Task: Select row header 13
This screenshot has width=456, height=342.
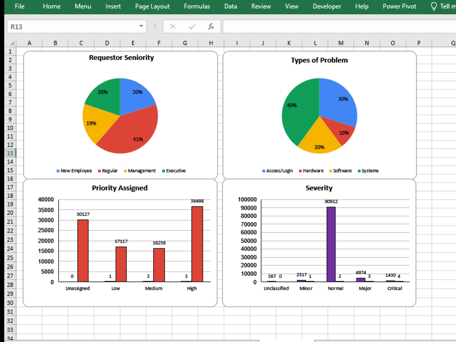Action: pos(10,153)
